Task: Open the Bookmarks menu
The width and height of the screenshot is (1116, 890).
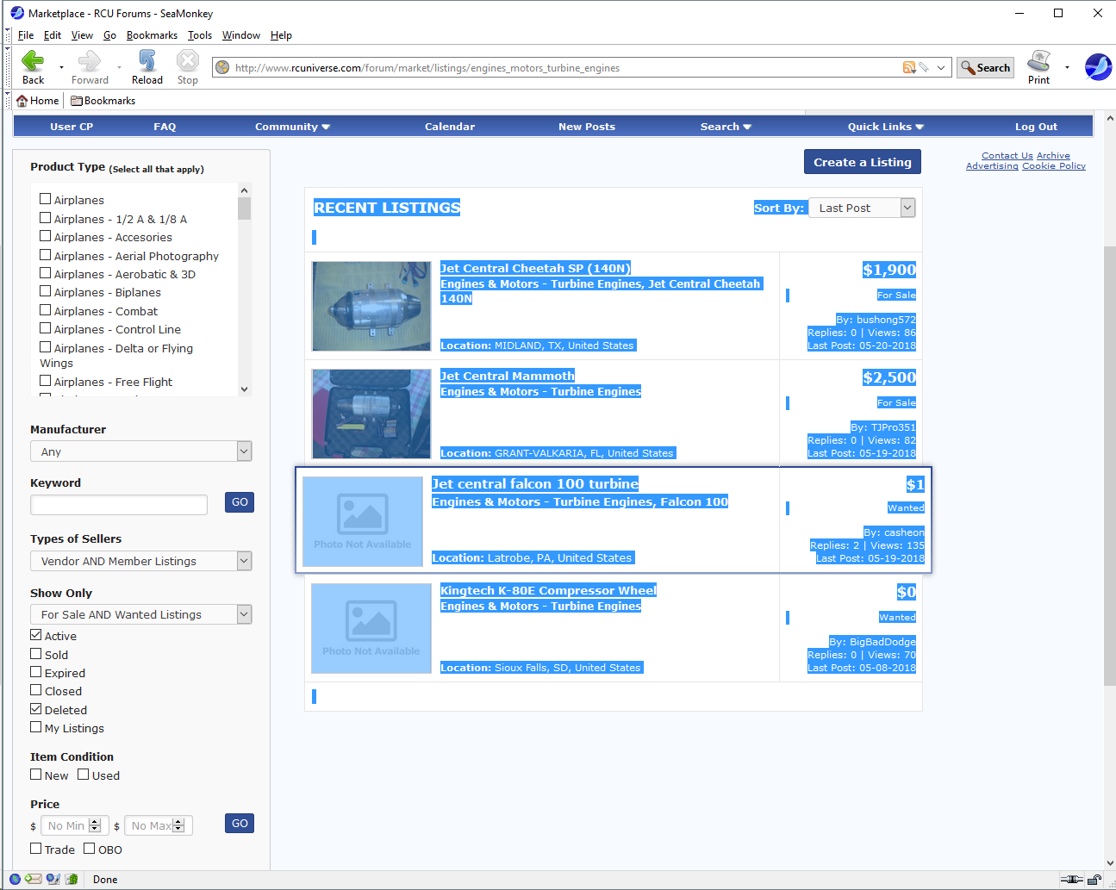Action: pyautogui.click(x=152, y=35)
